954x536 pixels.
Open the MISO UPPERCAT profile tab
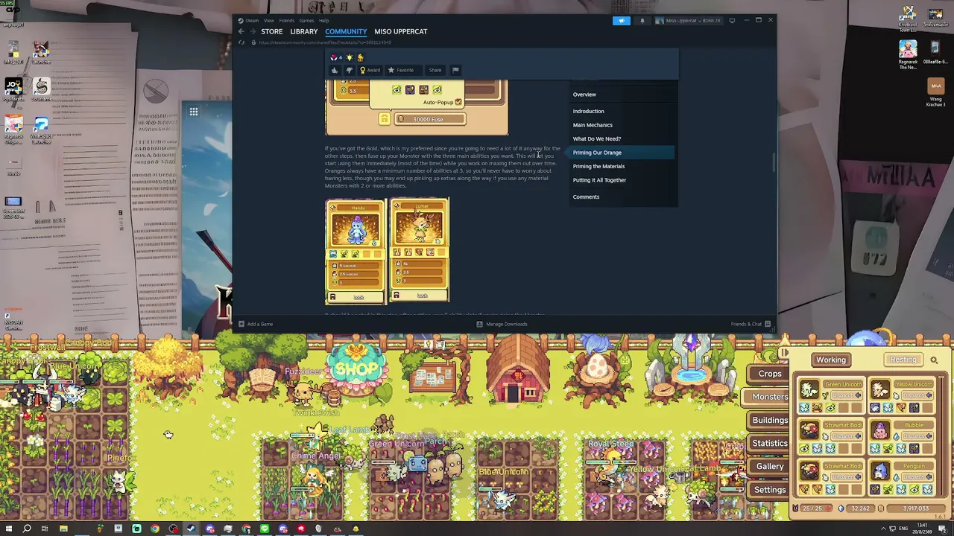(401, 31)
